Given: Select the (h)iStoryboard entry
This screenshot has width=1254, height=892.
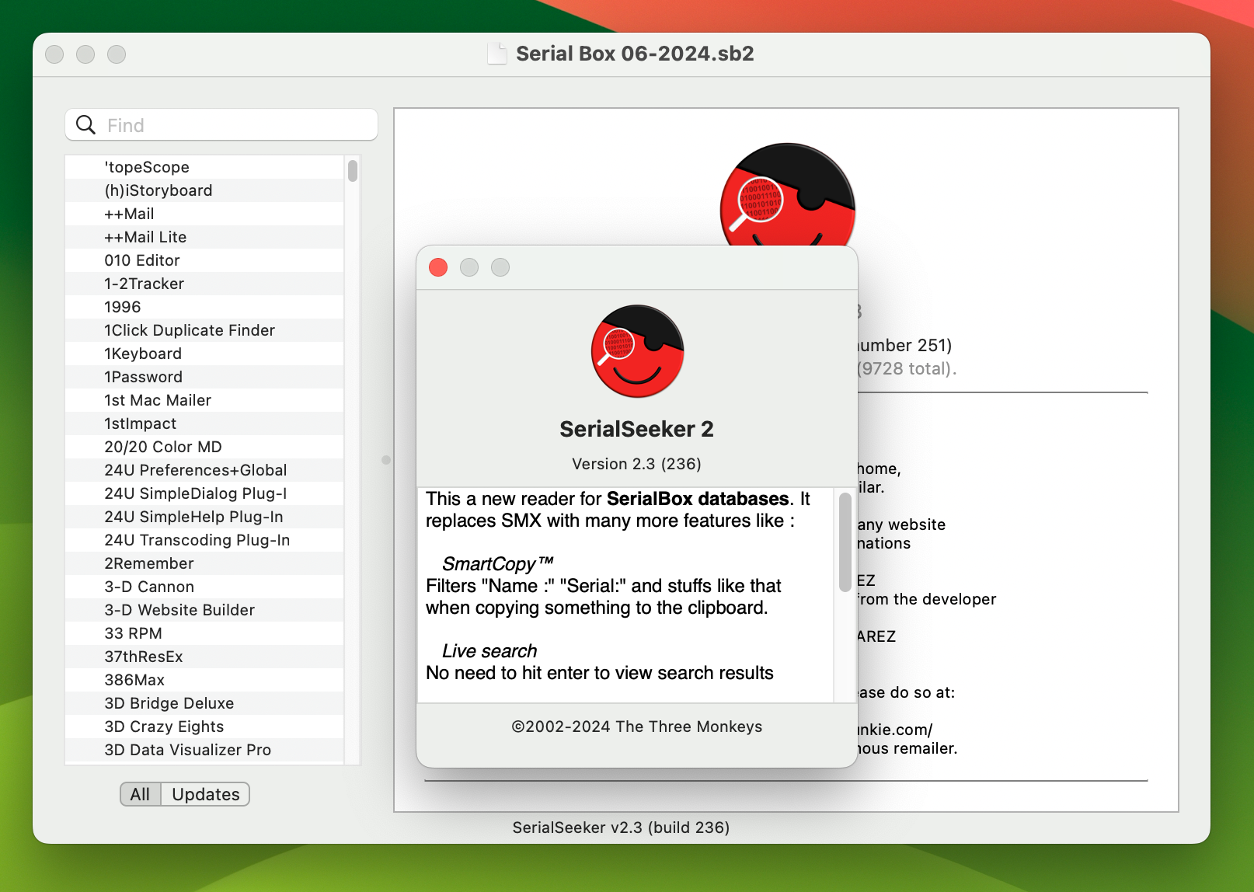Looking at the screenshot, I should point(204,190).
